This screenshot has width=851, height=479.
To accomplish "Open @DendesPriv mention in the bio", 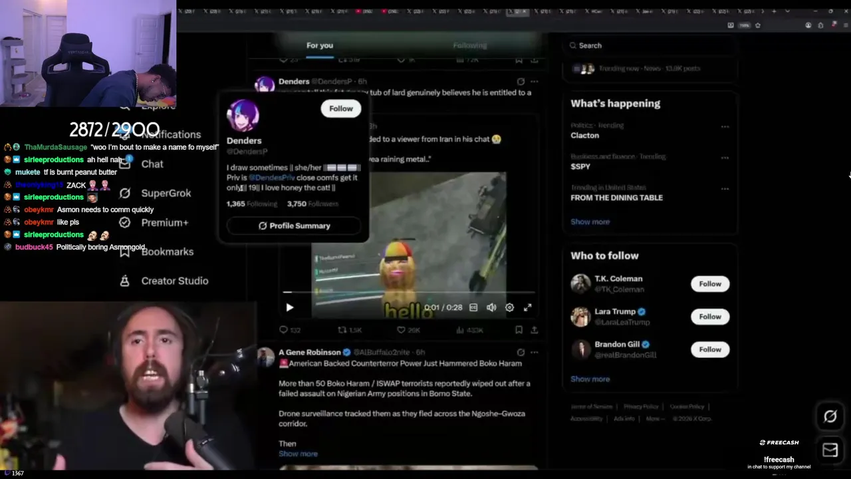I will (x=272, y=178).
